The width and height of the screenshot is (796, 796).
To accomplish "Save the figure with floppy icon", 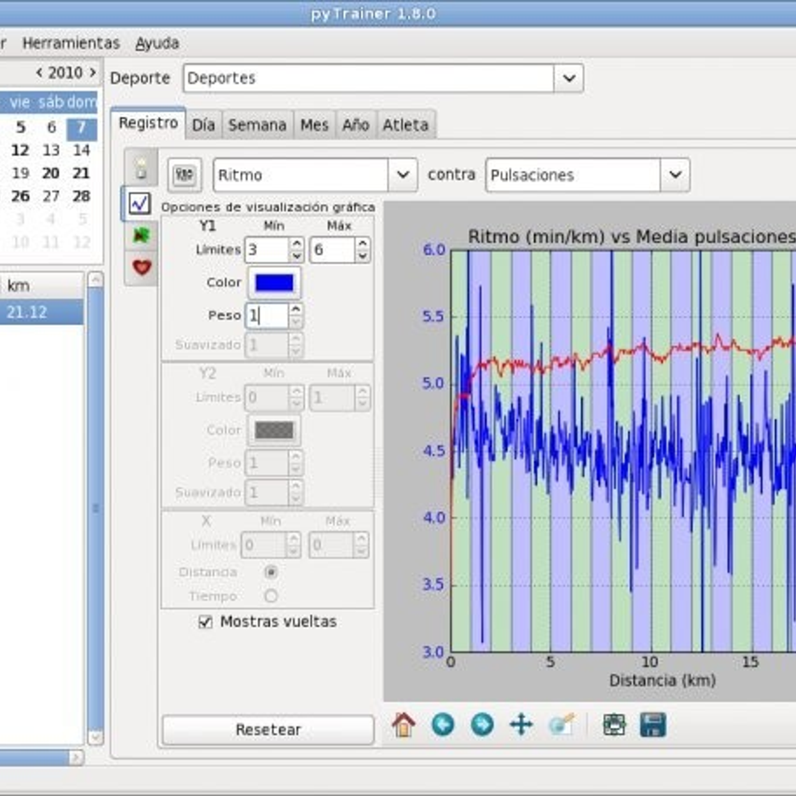I will tap(653, 724).
